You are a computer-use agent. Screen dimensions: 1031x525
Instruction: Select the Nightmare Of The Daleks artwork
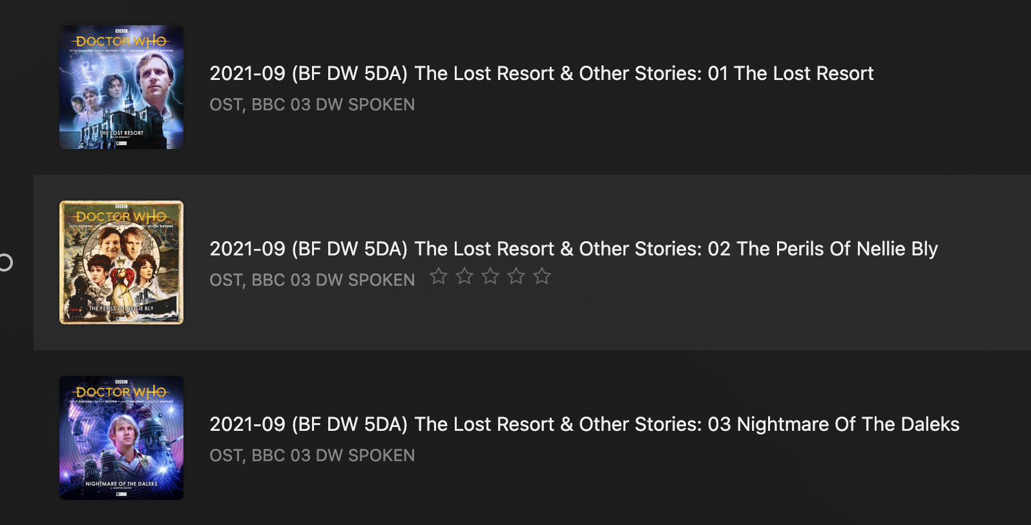click(x=121, y=438)
